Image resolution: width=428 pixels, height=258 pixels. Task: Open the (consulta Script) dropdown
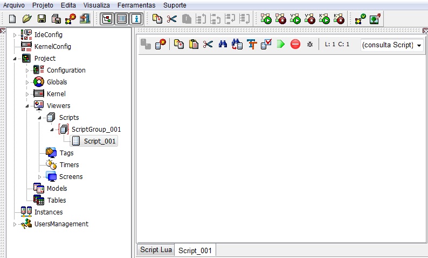[x=392, y=45]
